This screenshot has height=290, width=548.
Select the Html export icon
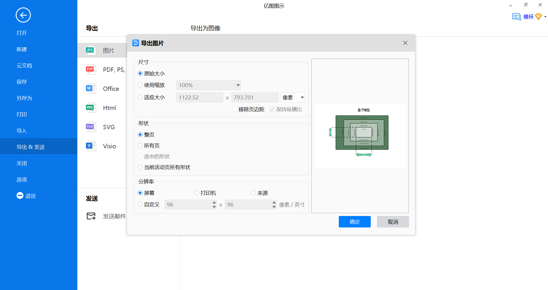point(91,108)
